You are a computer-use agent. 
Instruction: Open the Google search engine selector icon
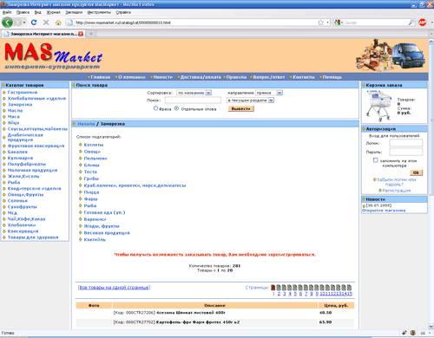pos(338,23)
